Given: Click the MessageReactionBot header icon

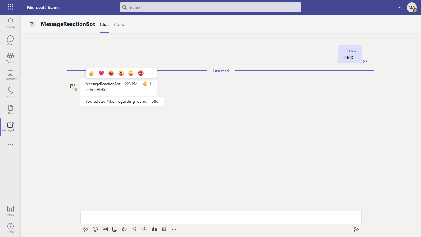Looking at the screenshot, I should tap(32, 24).
